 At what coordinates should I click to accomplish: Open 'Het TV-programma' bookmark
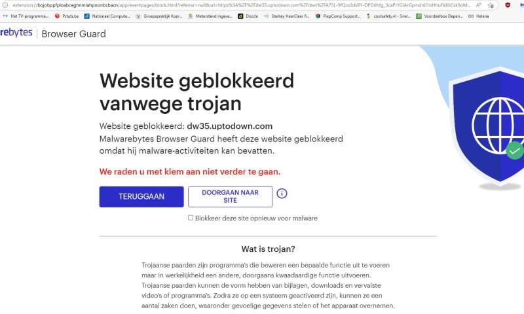tap(26, 16)
